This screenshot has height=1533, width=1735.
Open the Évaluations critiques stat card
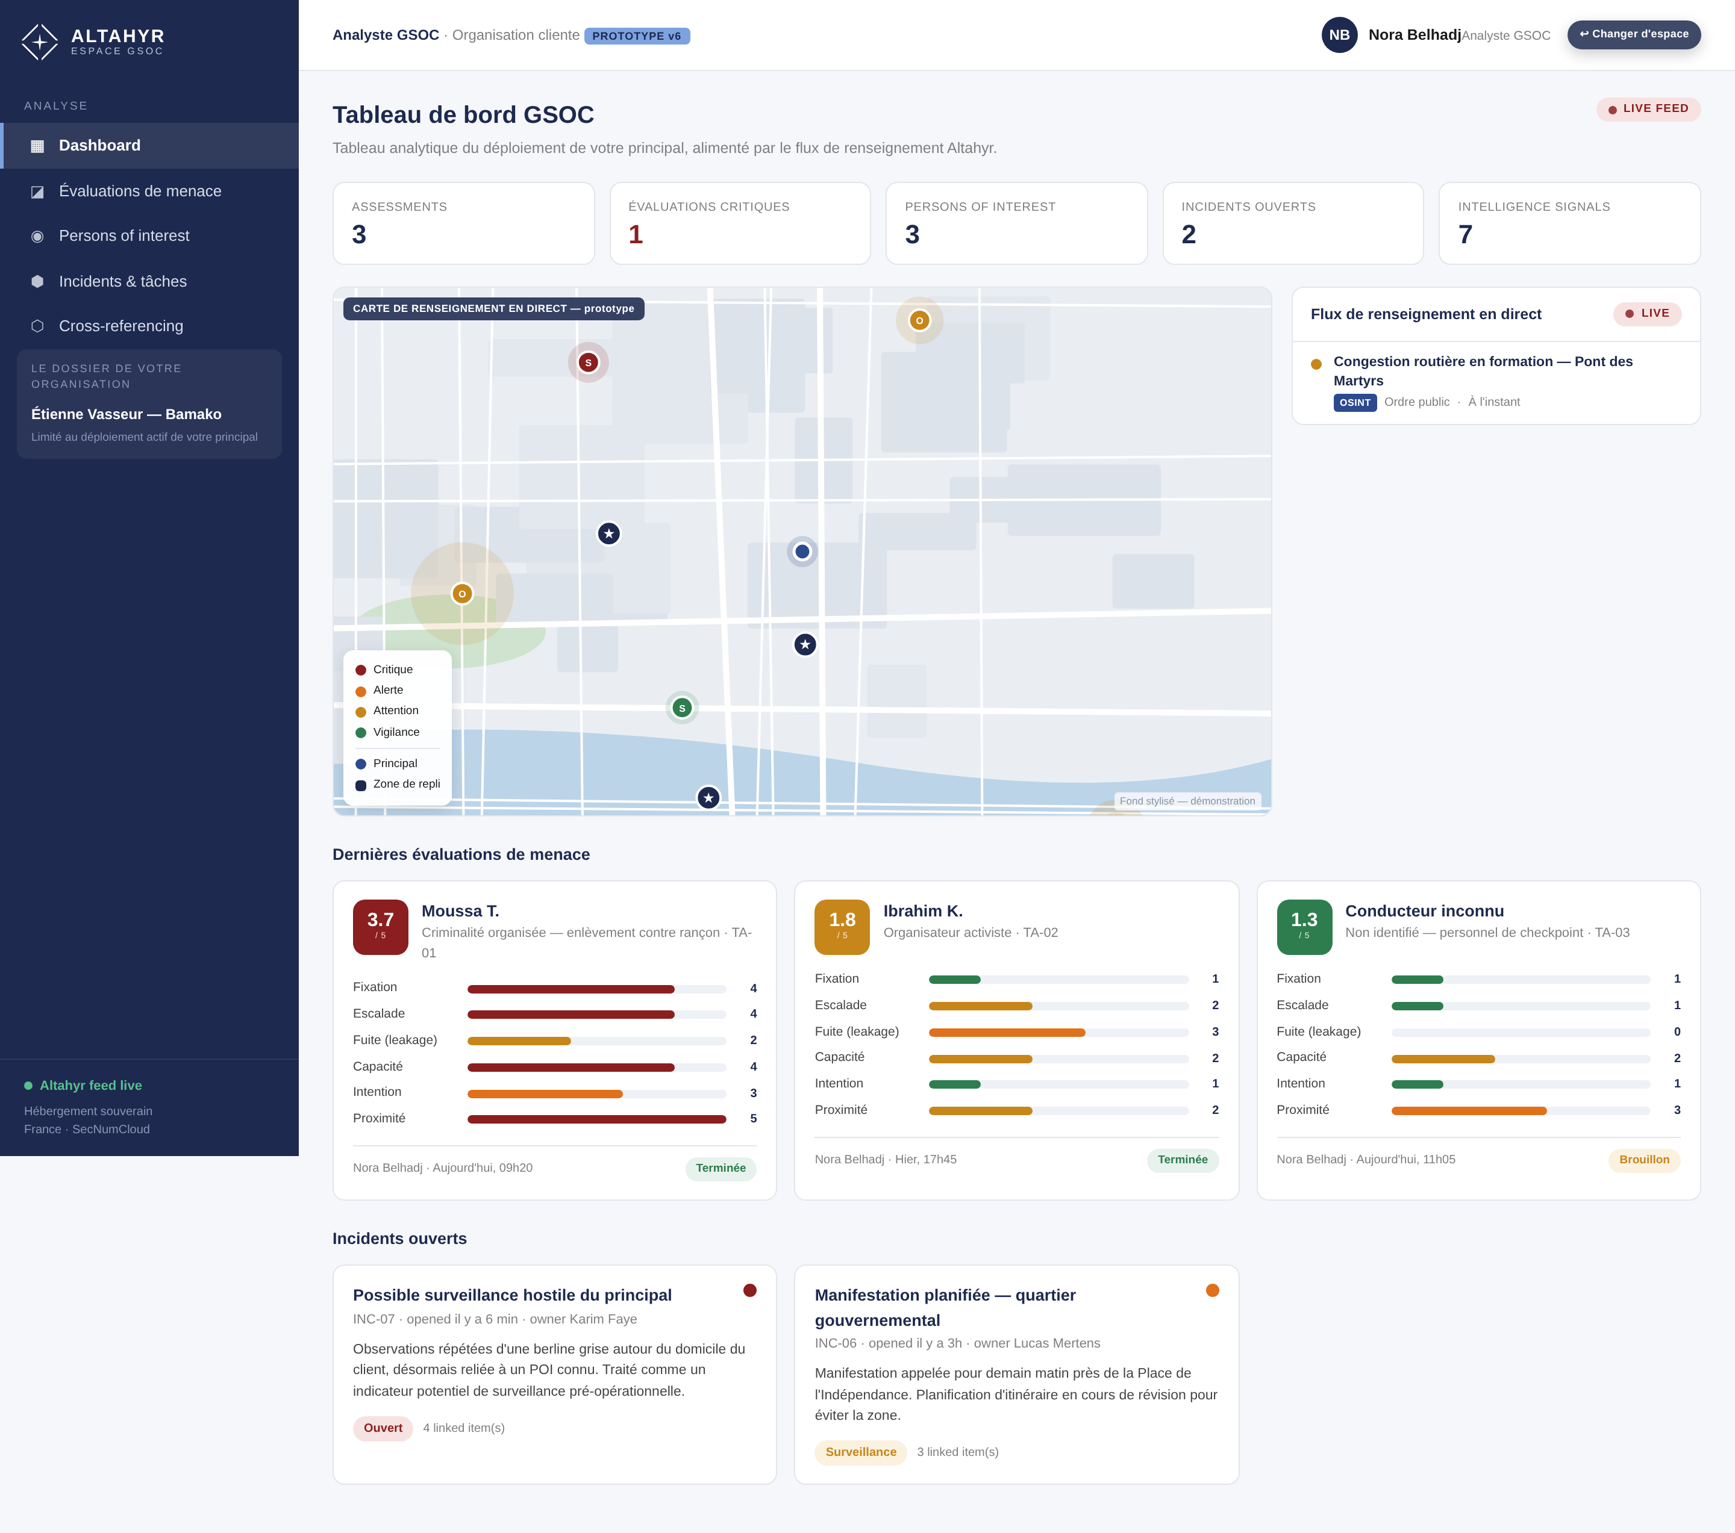740,224
